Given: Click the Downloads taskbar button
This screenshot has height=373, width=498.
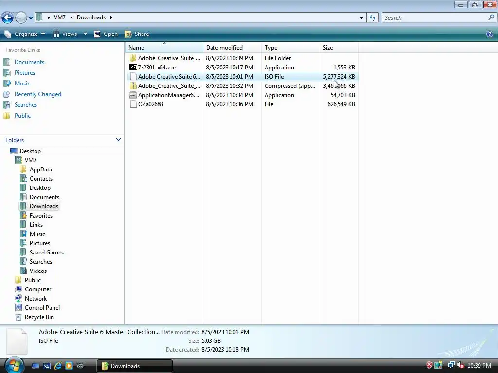Looking at the screenshot, I should 135,366.
